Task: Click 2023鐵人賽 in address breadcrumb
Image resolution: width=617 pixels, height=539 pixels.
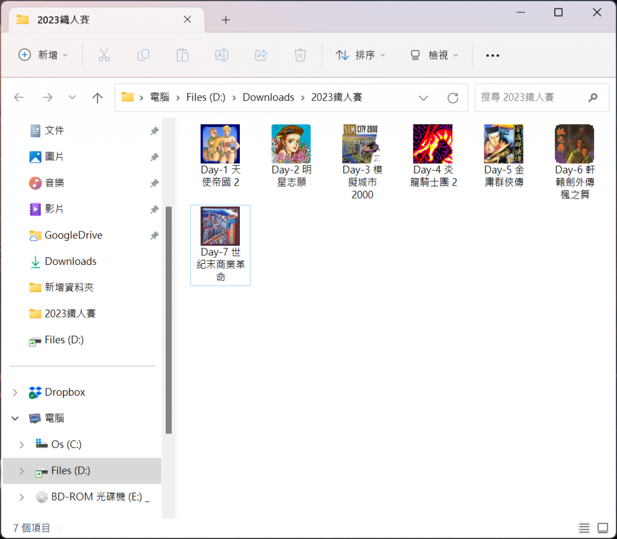Action: pos(336,97)
